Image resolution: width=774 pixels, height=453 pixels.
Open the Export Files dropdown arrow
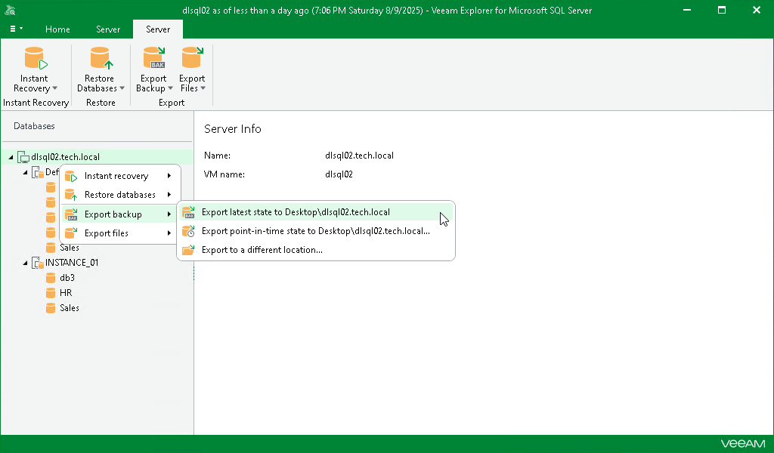click(205, 88)
